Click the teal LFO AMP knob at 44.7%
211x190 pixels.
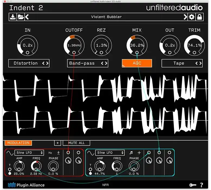point(100,166)
